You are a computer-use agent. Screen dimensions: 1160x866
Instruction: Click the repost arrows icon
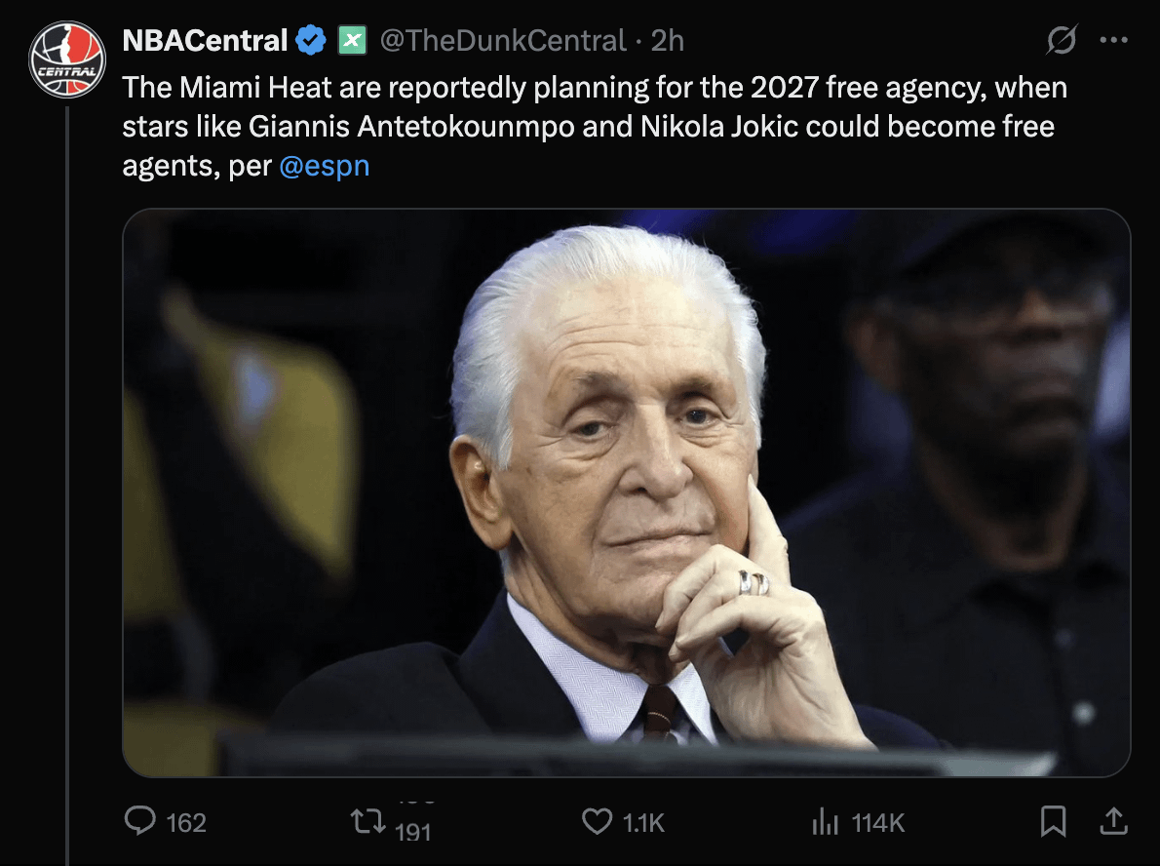(366, 822)
